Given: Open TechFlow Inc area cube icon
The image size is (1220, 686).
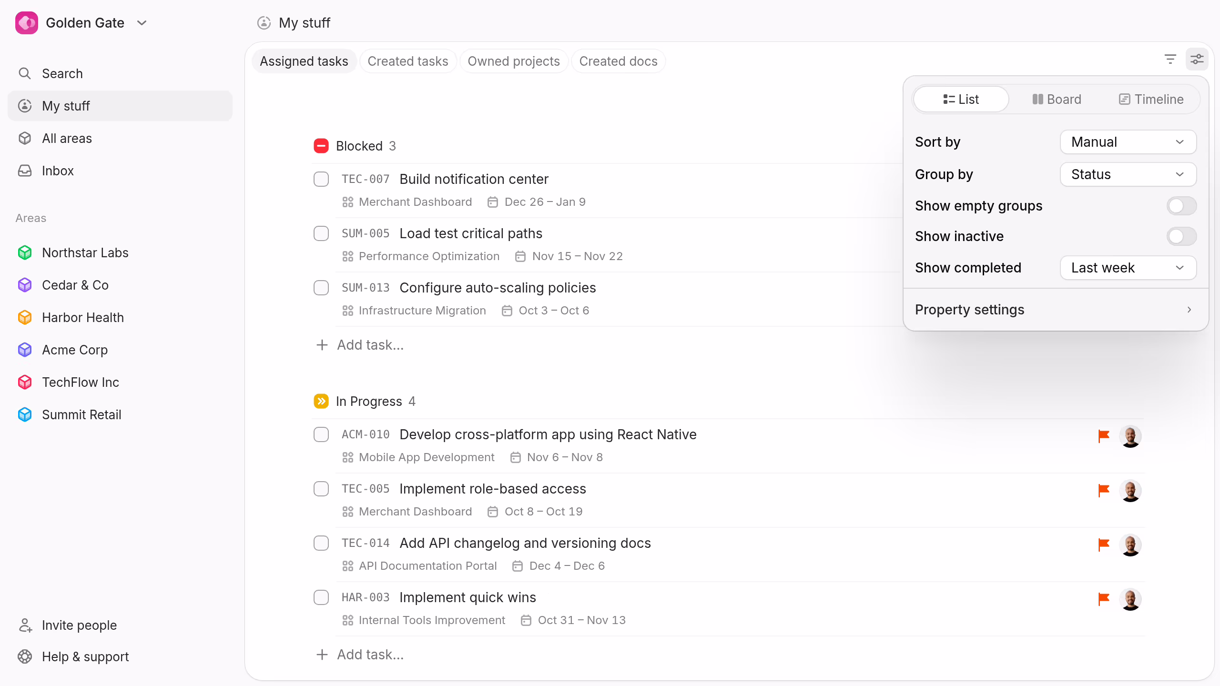Looking at the screenshot, I should [x=25, y=382].
